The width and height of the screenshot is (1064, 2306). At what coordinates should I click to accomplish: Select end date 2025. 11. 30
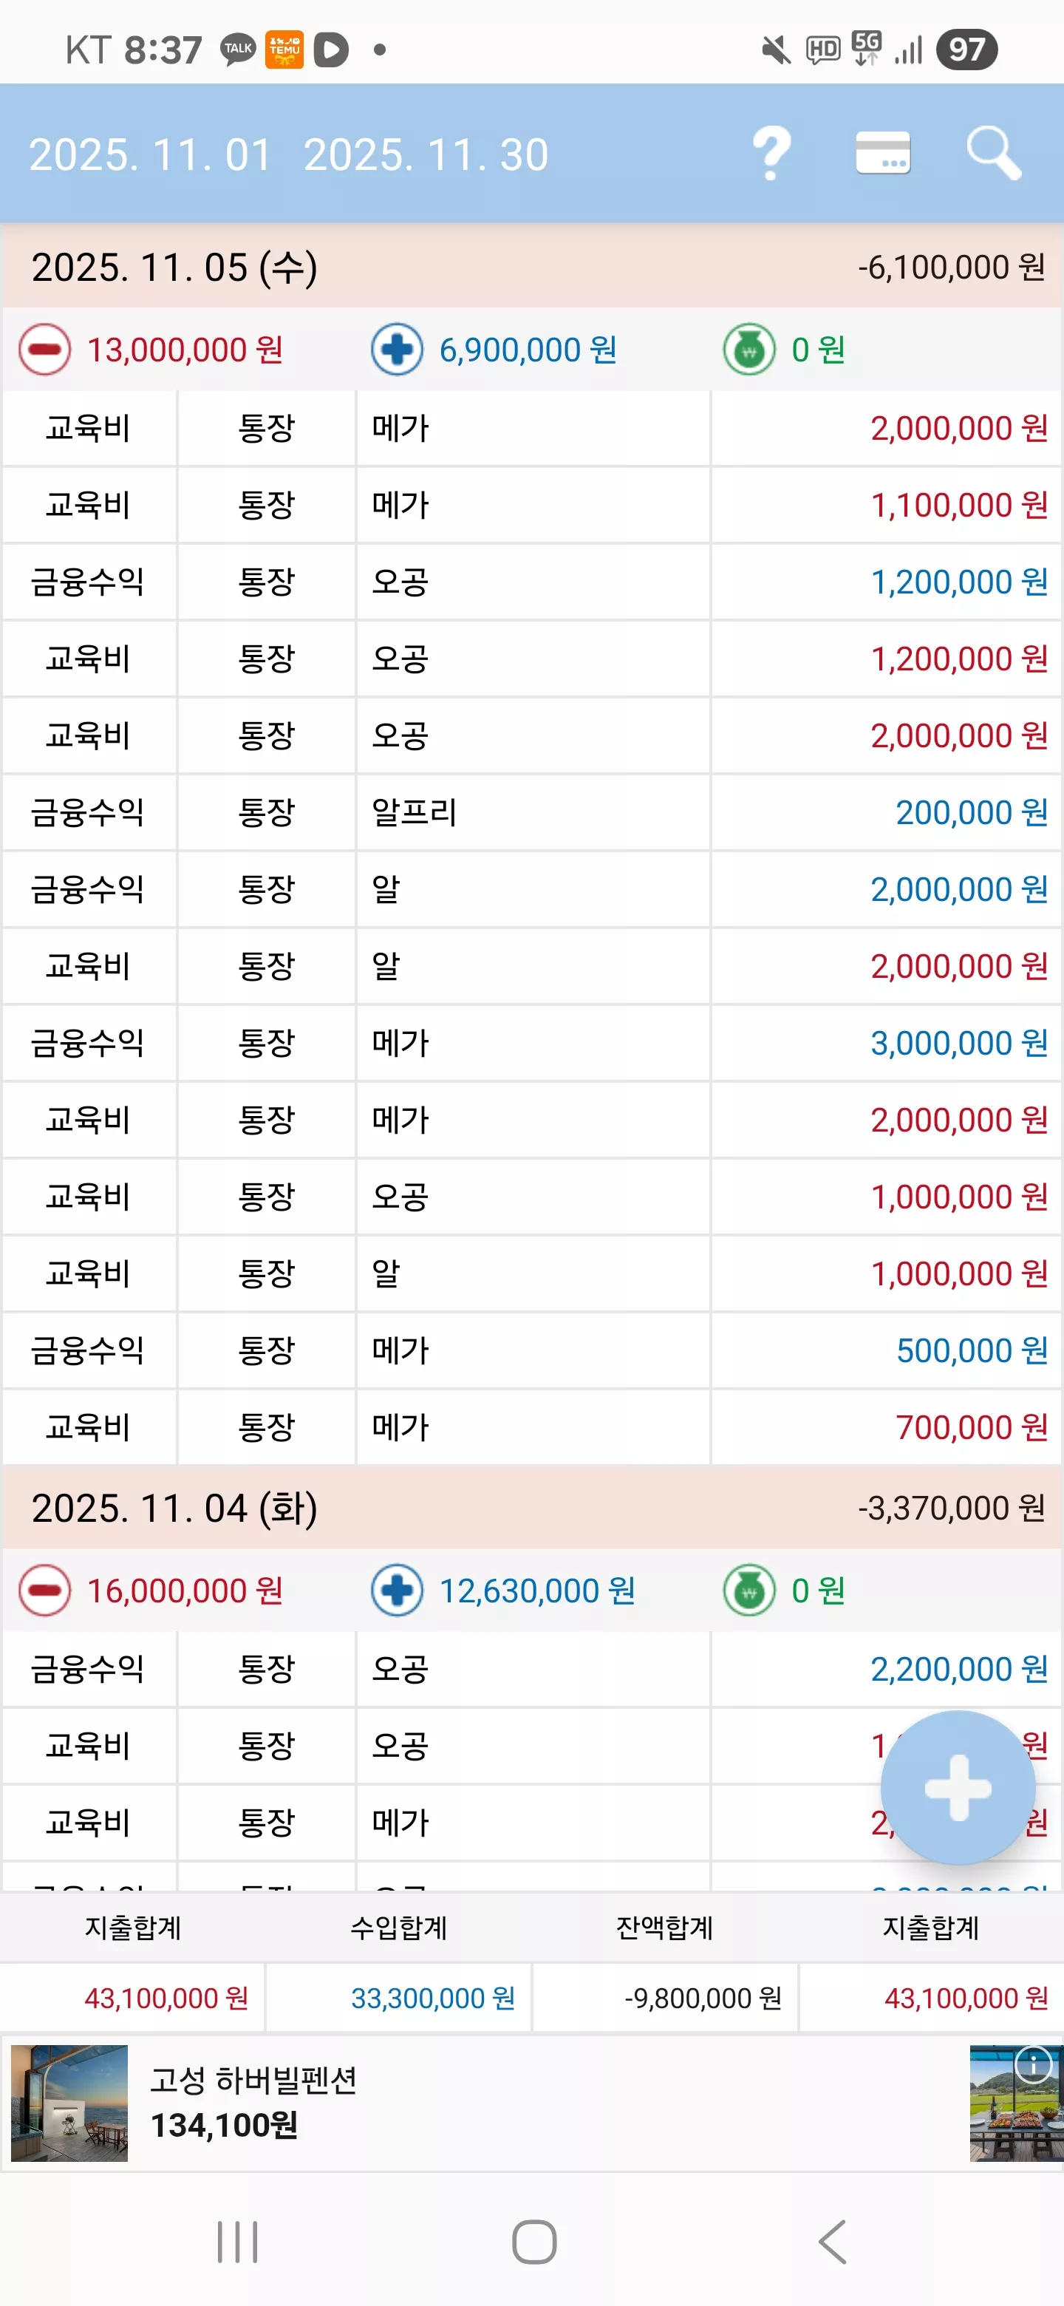pos(426,155)
